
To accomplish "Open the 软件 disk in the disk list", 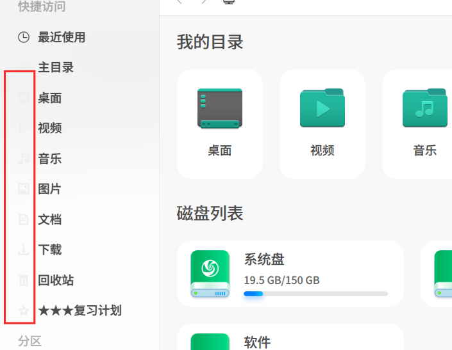I will point(290,337).
